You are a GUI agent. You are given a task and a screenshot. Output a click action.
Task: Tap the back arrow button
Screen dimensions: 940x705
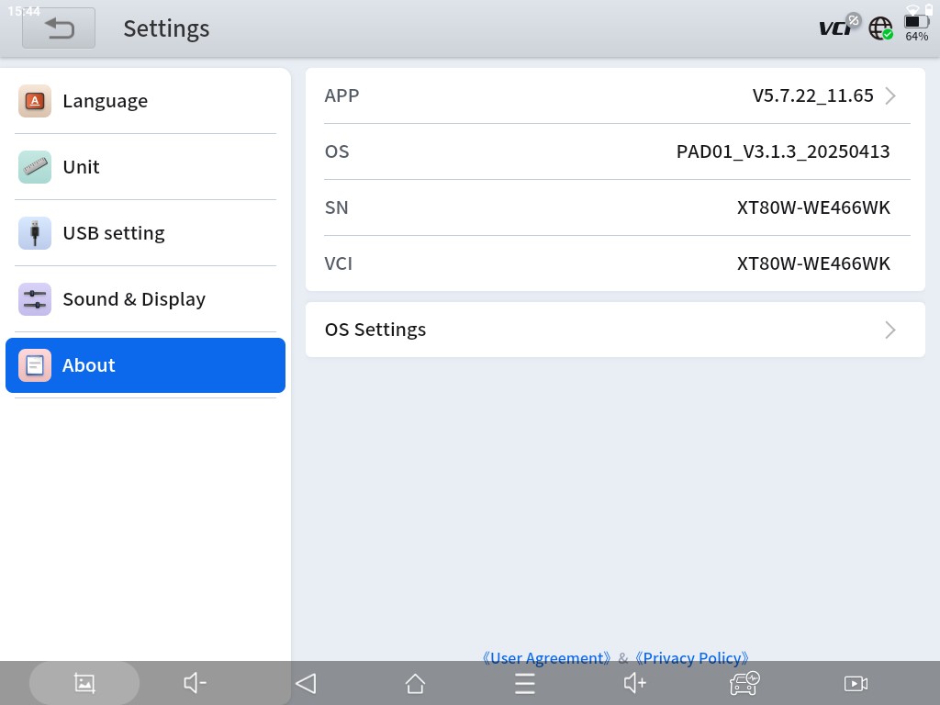tap(59, 28)
